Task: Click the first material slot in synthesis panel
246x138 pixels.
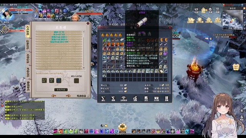Action: [44, 80]
